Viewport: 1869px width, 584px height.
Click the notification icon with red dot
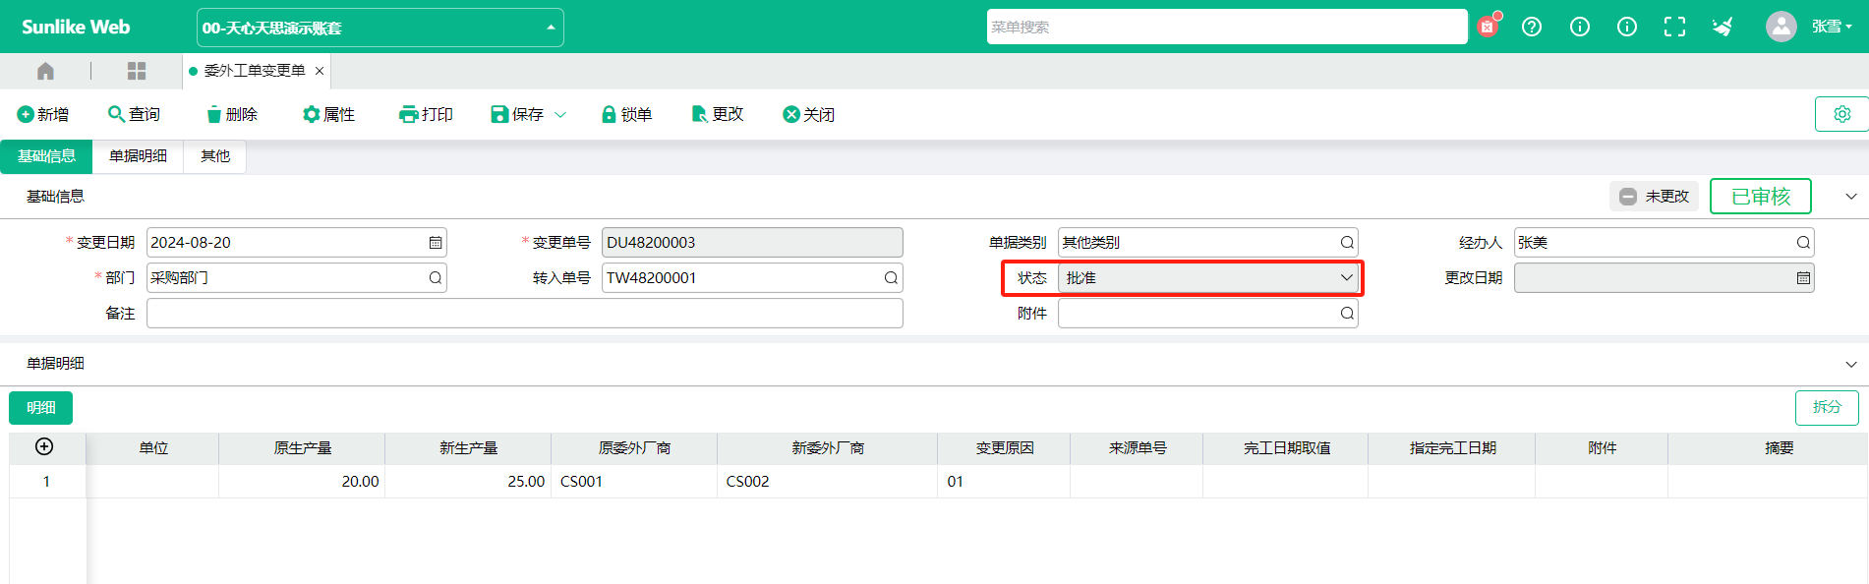tap(1488, 27)
